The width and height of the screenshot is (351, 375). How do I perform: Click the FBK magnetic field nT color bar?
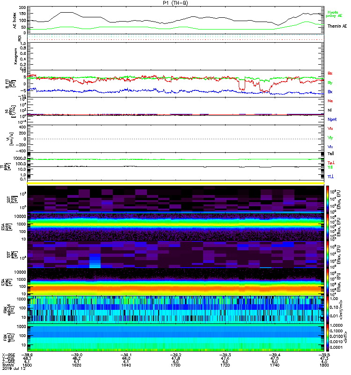328,337
